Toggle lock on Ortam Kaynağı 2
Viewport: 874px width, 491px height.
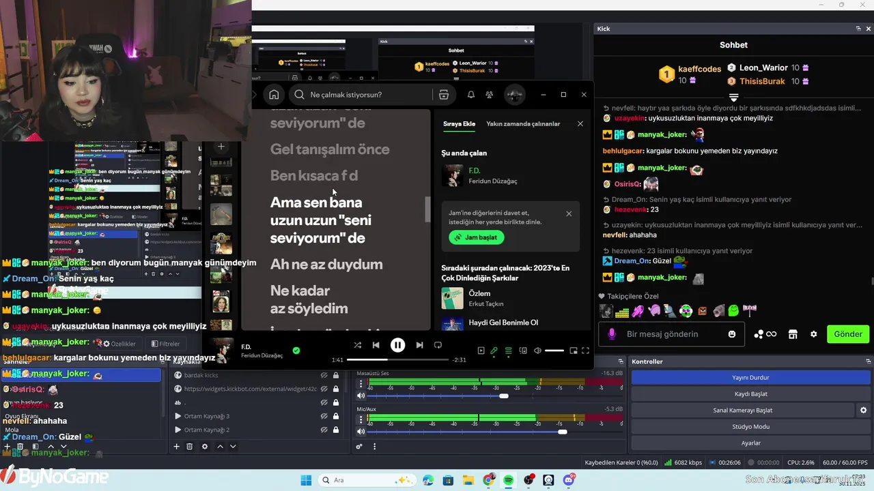coord(335,430)
